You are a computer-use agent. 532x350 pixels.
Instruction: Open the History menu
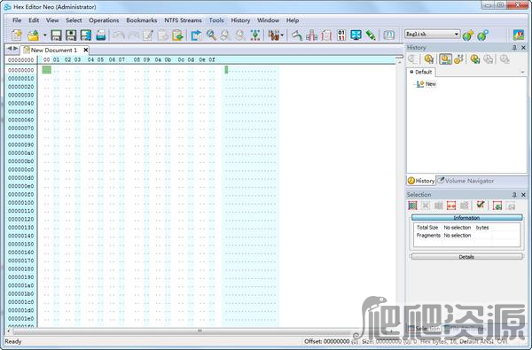coord(240,20)
